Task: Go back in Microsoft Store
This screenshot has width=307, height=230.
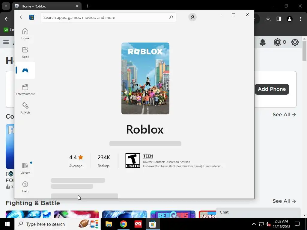Action: [22, 17]
